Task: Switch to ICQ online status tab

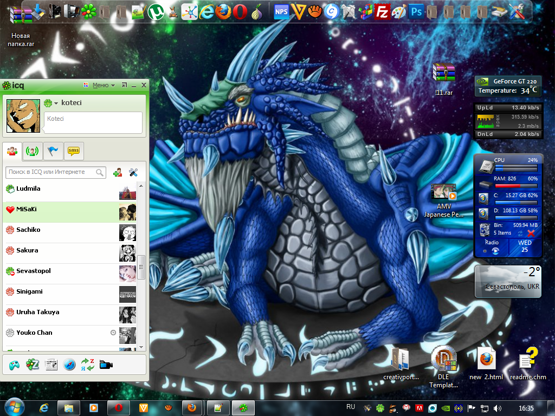Action: pos(32,152)
